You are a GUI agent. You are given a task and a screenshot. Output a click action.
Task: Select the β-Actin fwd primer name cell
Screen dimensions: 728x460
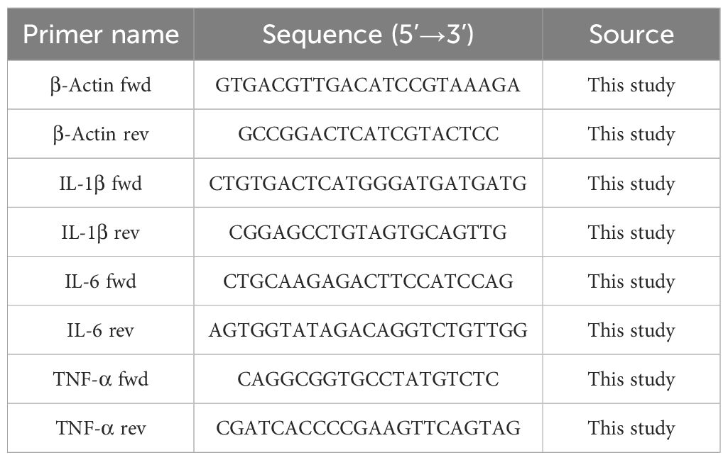tap(101, 86)
